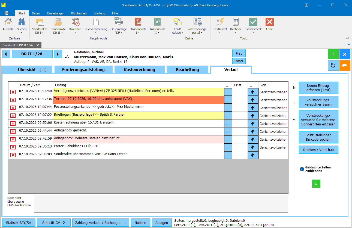
Task: Open Zahlungsverkehr / Buchungen button
Action: pos(101,223)
